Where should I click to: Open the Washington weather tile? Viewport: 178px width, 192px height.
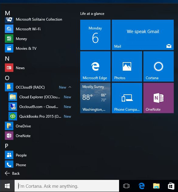pos(95,98)
